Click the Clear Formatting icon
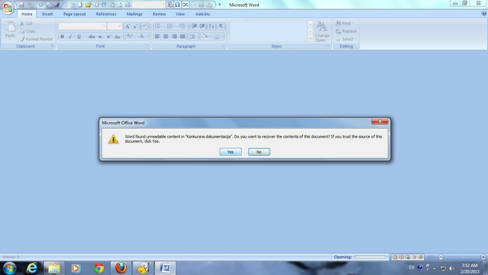 [145, 26]
